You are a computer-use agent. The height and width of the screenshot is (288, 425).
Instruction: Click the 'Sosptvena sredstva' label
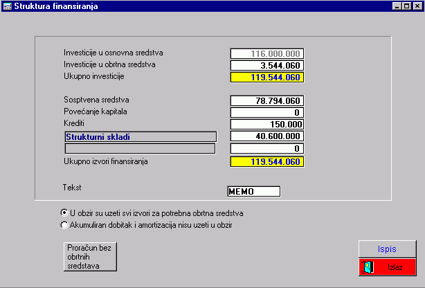point(96,100)
